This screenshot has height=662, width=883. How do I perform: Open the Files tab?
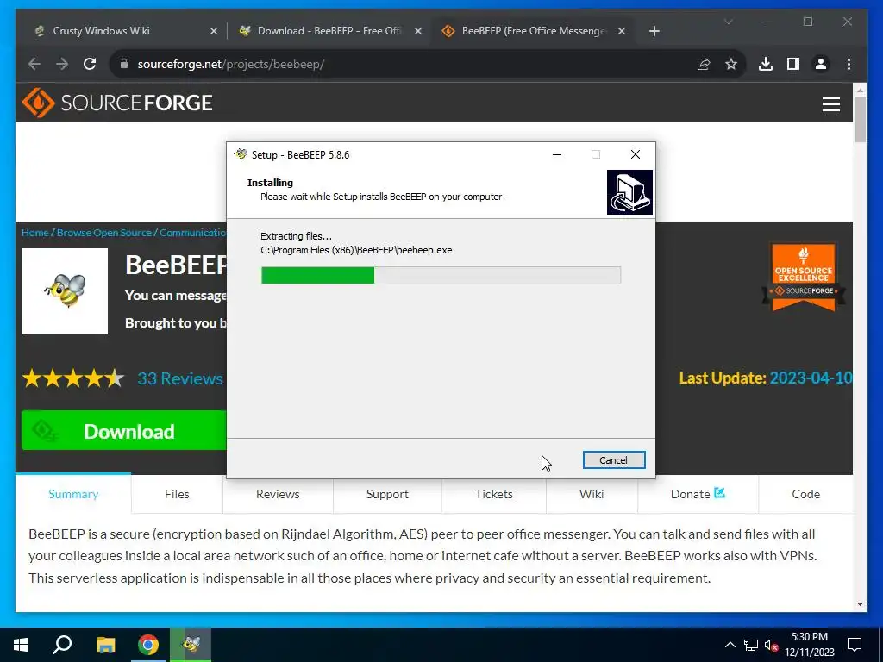tap(177, 494)
